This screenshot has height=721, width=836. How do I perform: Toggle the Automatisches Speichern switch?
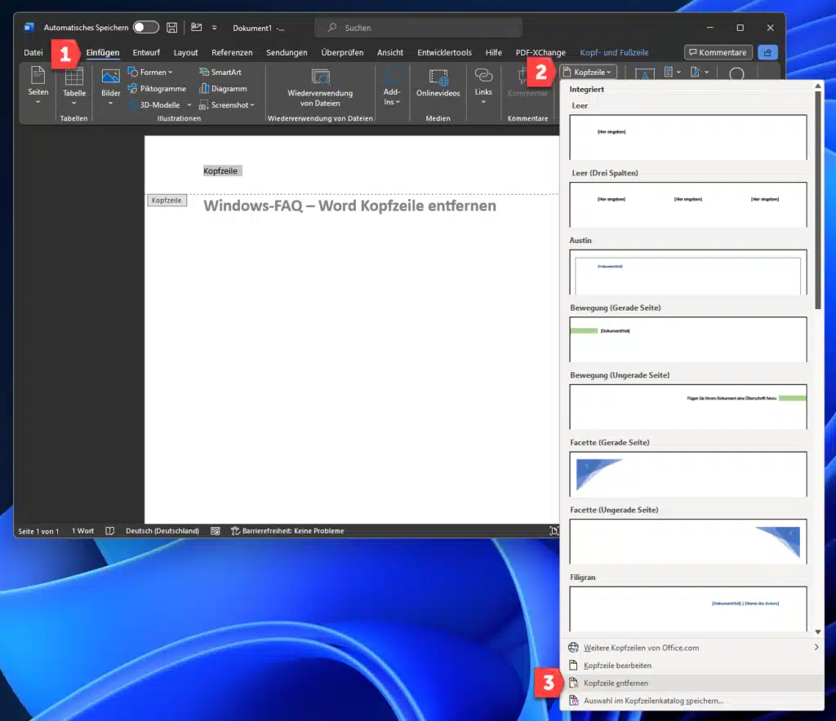click(x=145, y=27)
